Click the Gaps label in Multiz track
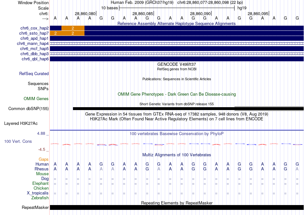The height and width of the screenshot is (215, 304). 44,159
